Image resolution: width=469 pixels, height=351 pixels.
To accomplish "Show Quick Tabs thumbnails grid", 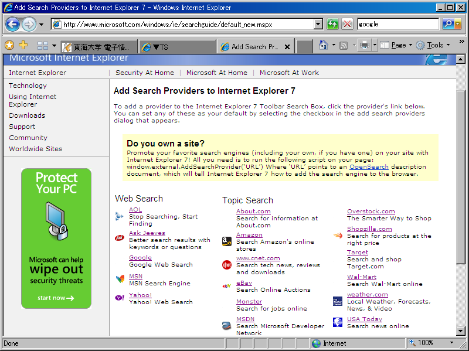I will pyautogui.click(x=42, y=46).
